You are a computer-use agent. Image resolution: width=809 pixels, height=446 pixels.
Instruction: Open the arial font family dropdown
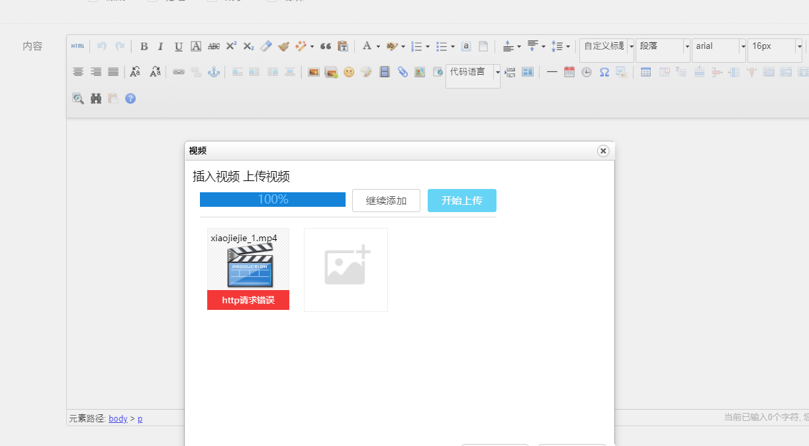[x=719, y=50]
